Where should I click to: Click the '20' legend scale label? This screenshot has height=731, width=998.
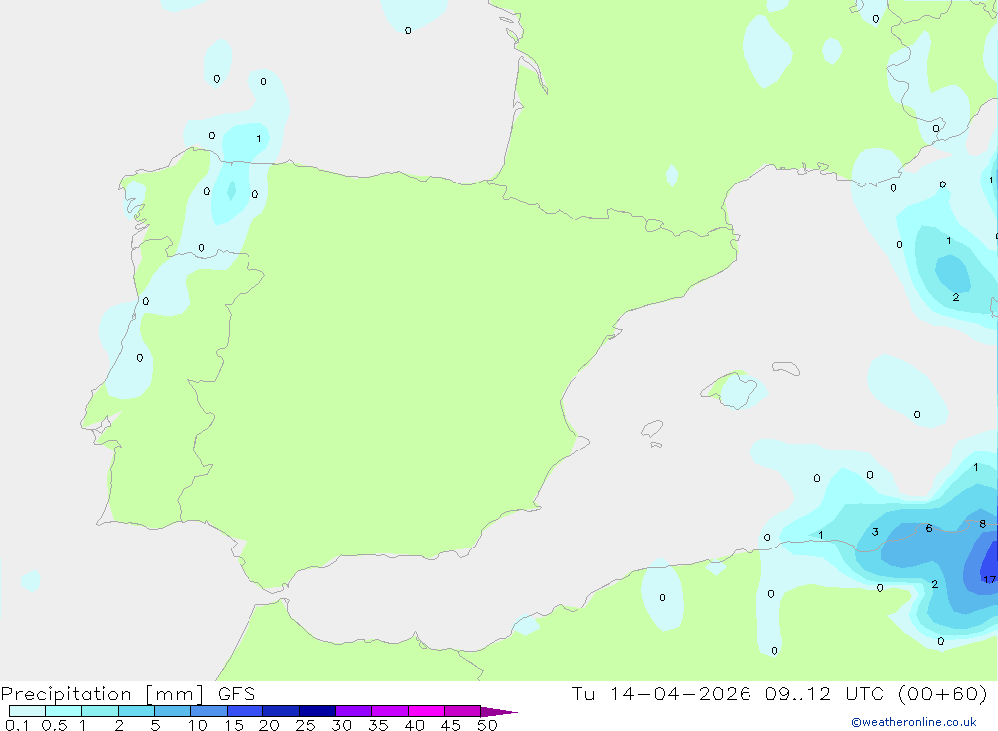click(x=269, y=725)
